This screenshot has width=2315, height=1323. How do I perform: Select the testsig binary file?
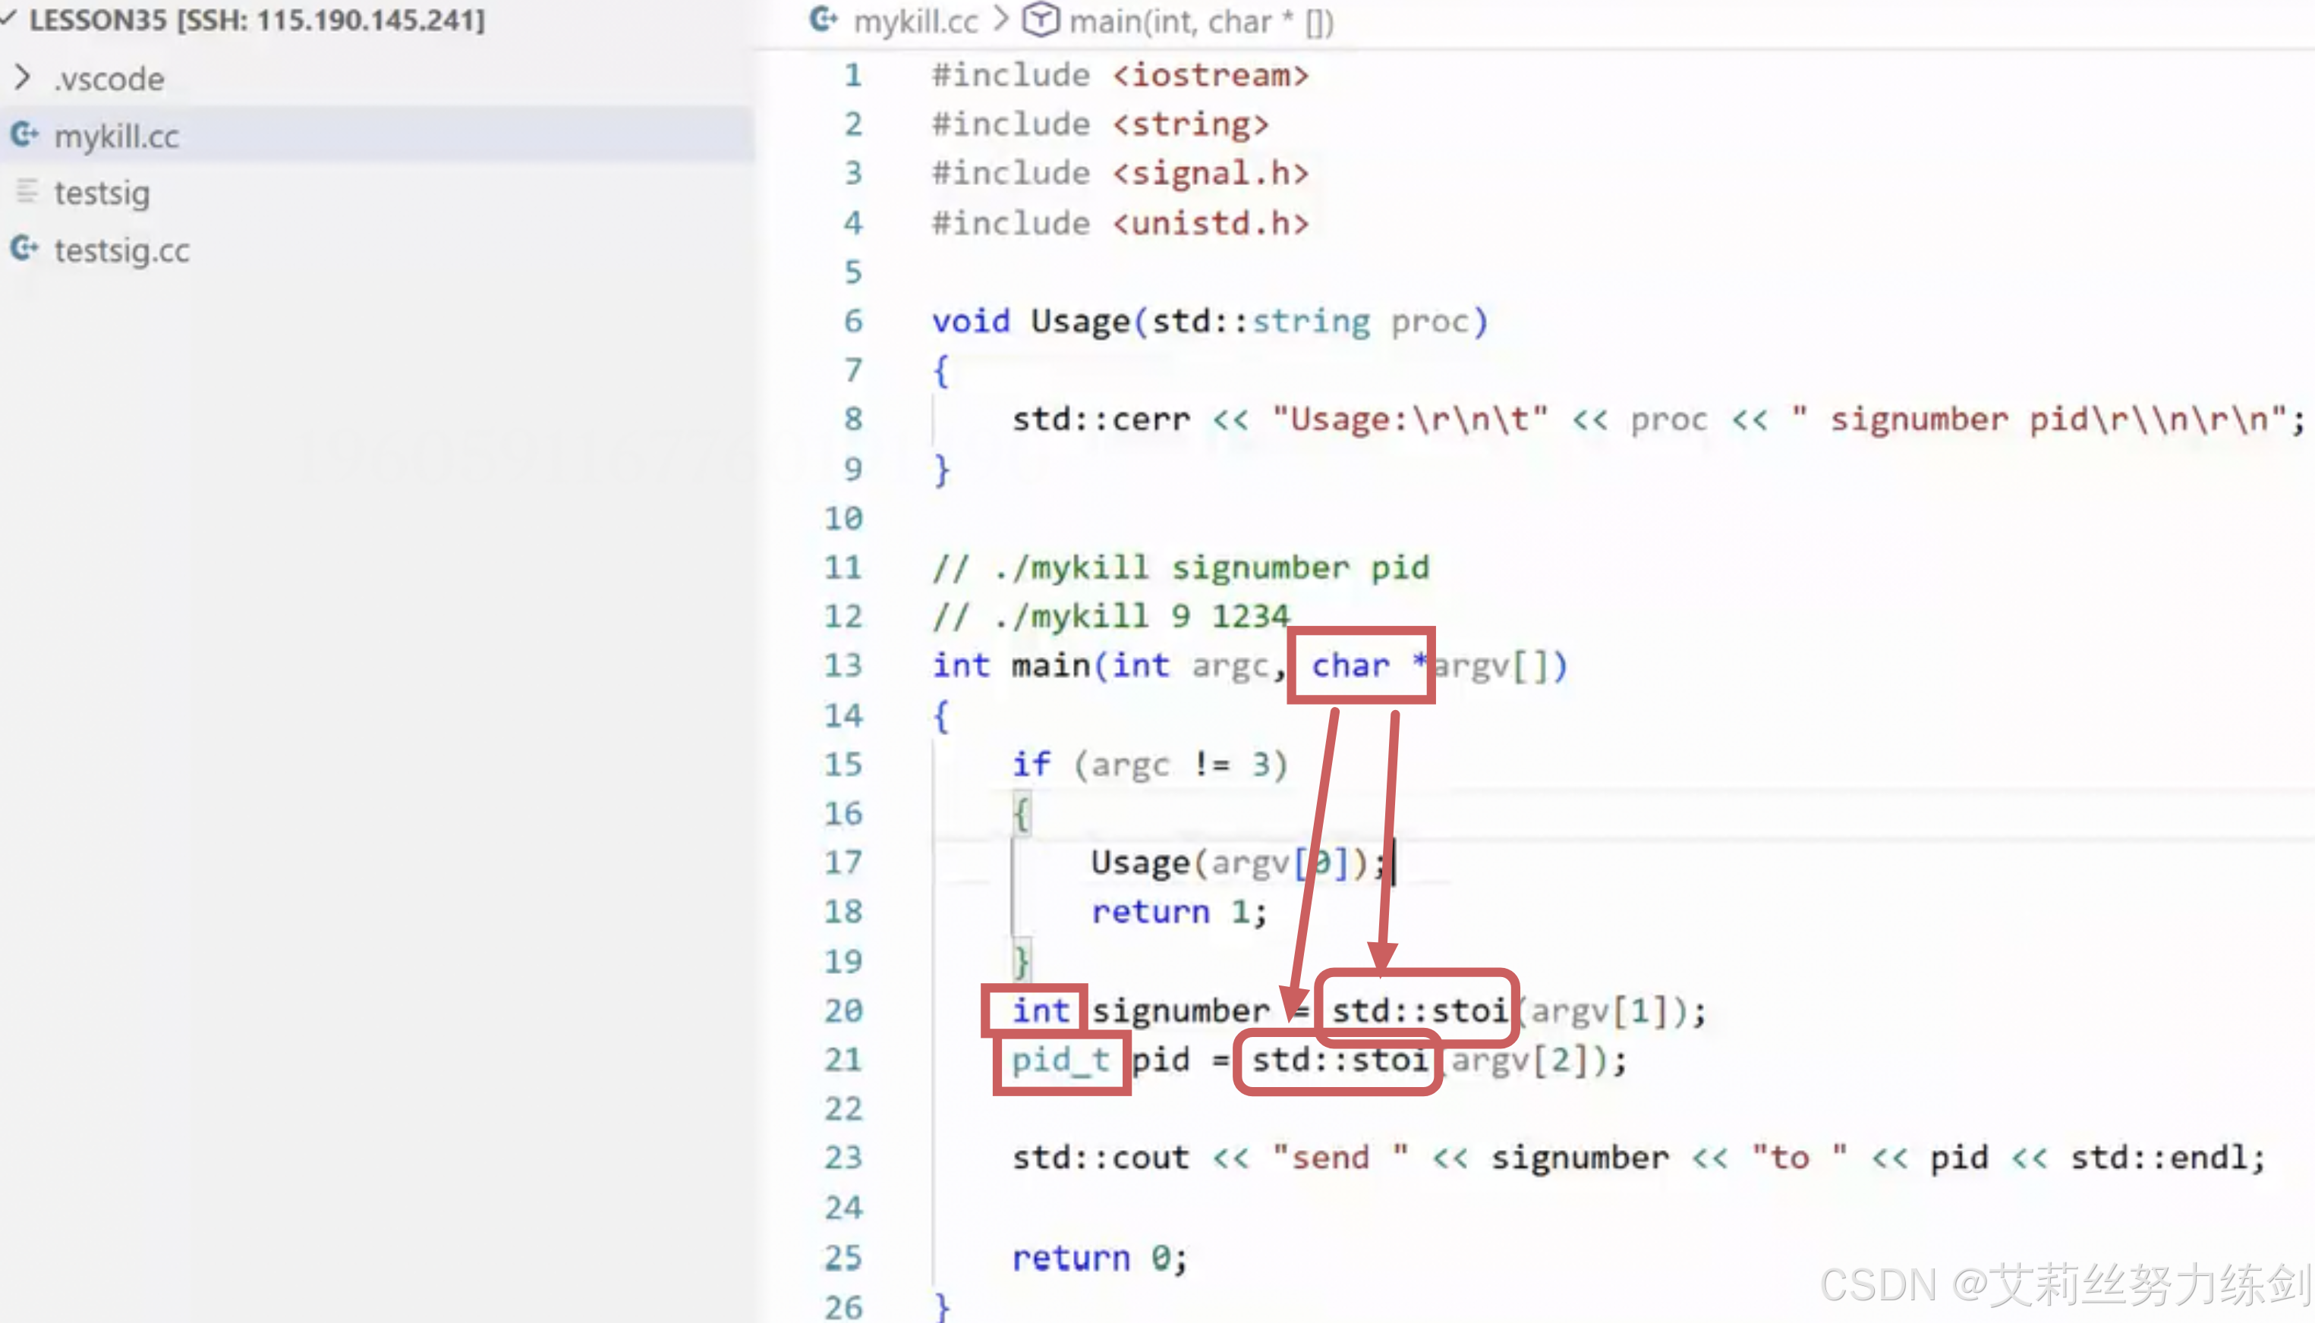pyautogui.click(x=102, y=193)
